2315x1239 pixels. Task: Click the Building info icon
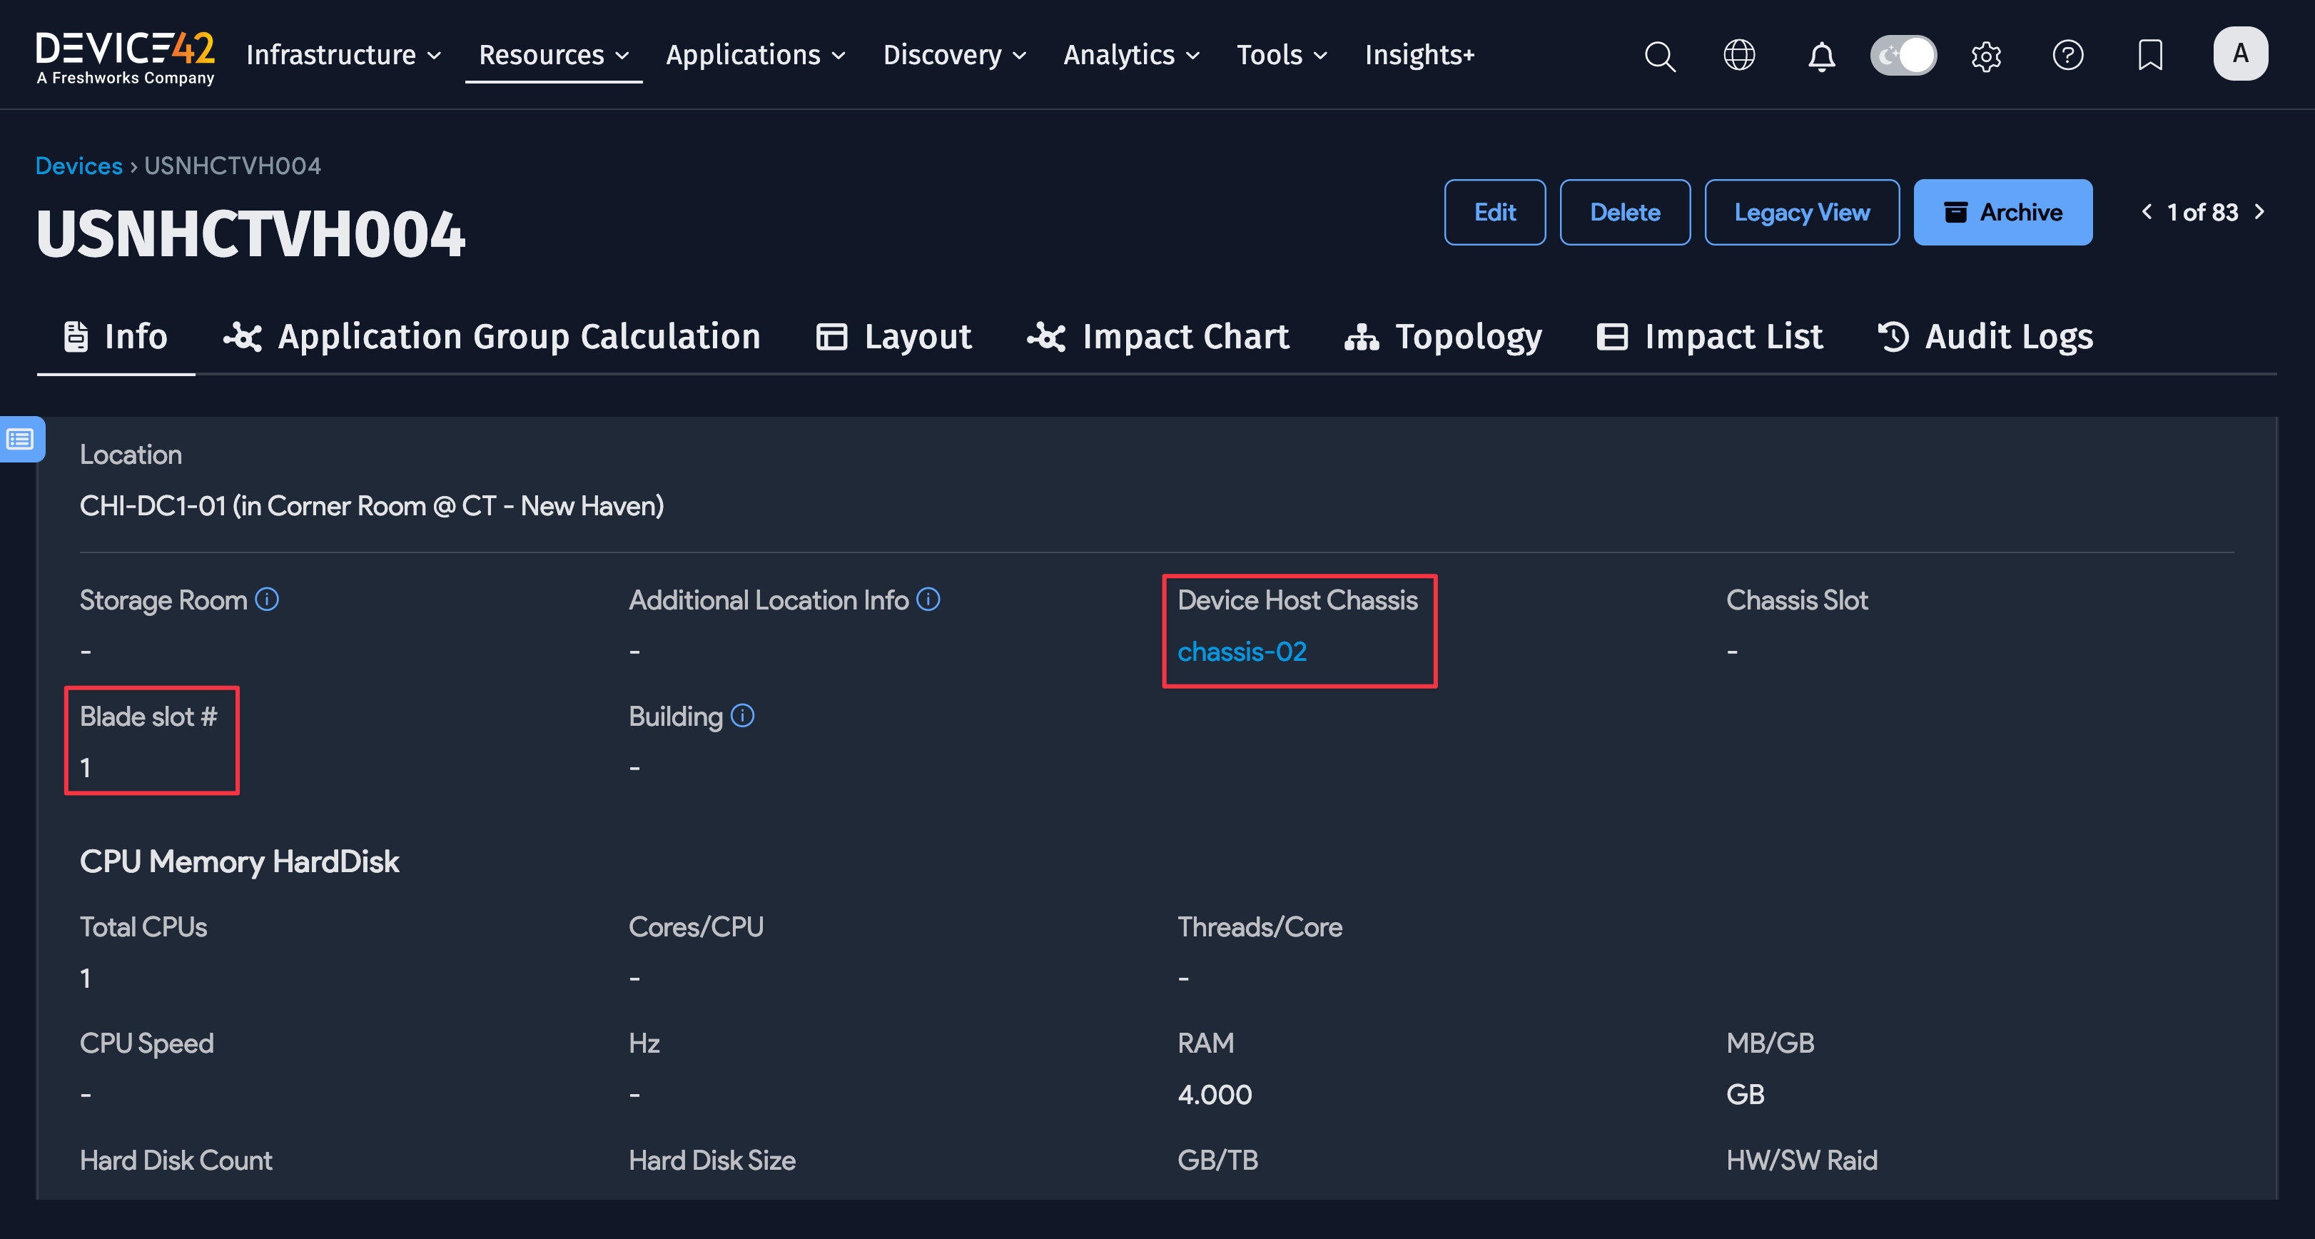coord(742,716)
